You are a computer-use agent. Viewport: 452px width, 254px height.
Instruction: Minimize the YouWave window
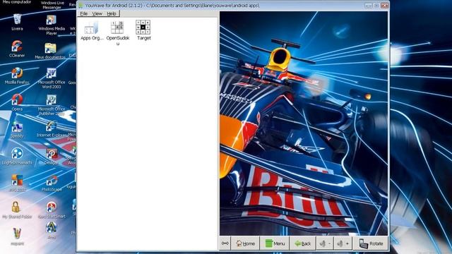[368, 6]
